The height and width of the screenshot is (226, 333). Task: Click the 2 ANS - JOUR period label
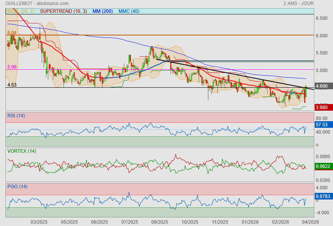(299, 4)
